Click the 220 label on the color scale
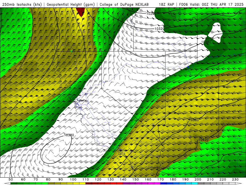The height and width of the screenshot is (185, 246). 223,179
